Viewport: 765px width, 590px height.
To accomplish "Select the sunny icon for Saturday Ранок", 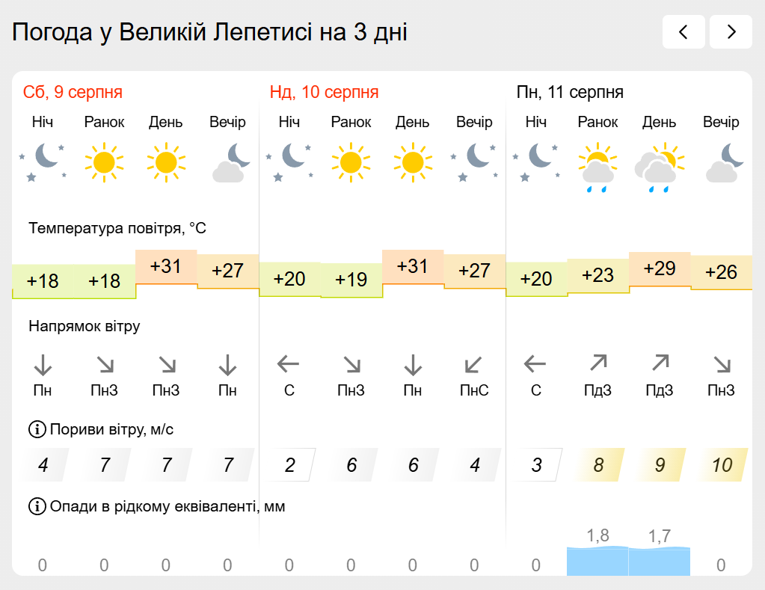I will (x=104, y=162).
